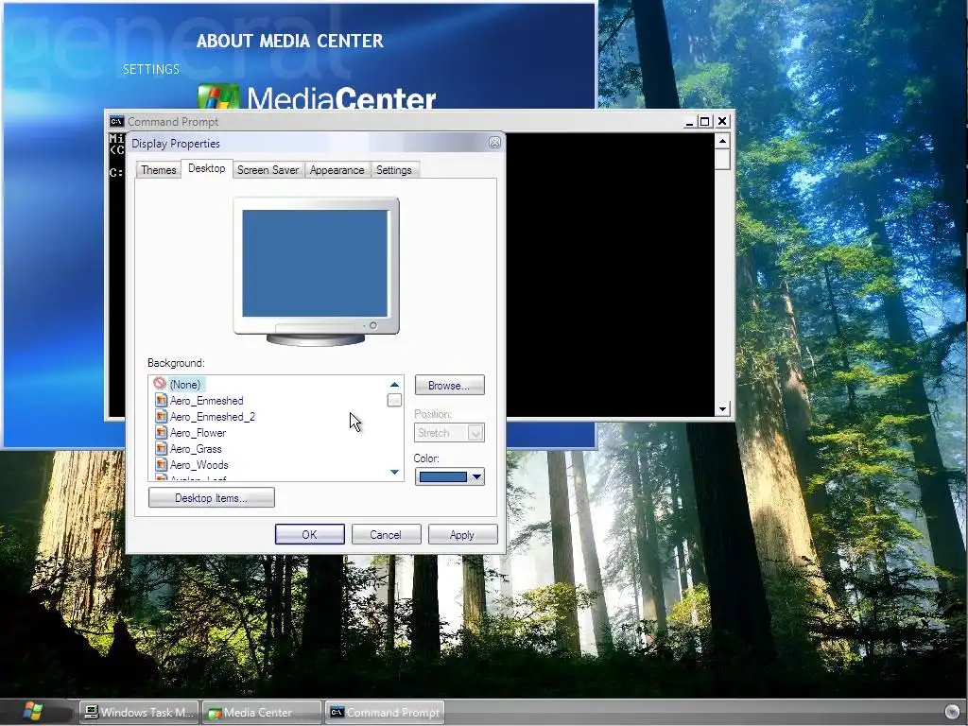968x726 pixels.
Task: Click Cancel in Display Properties
Action: [x=386, y=535]
